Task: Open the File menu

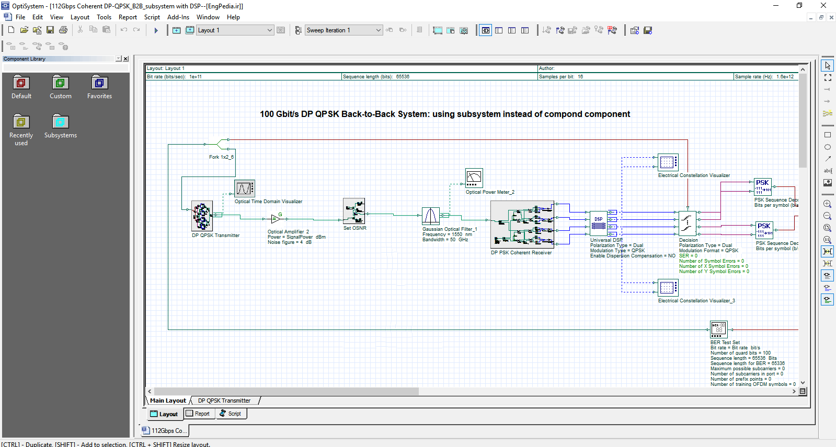Action: pos(20,17)
